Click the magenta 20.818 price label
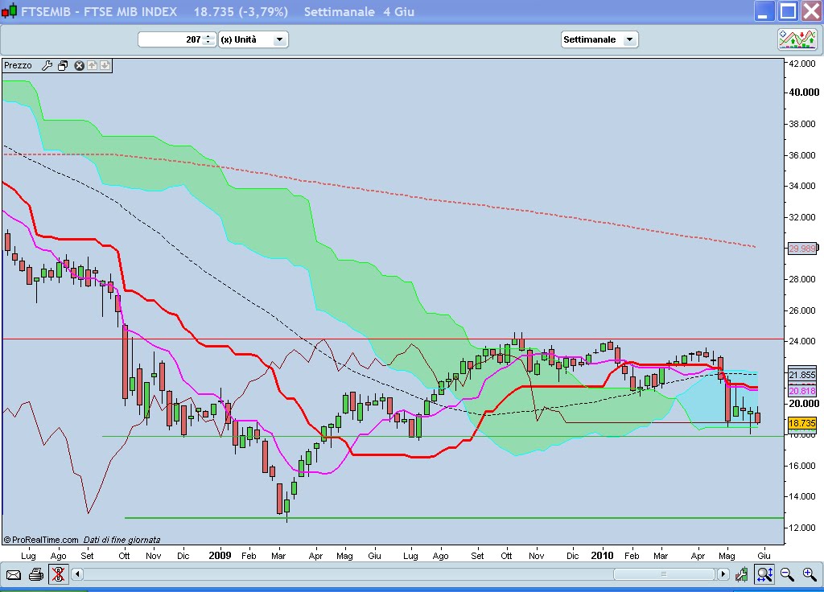 [802, 391]
